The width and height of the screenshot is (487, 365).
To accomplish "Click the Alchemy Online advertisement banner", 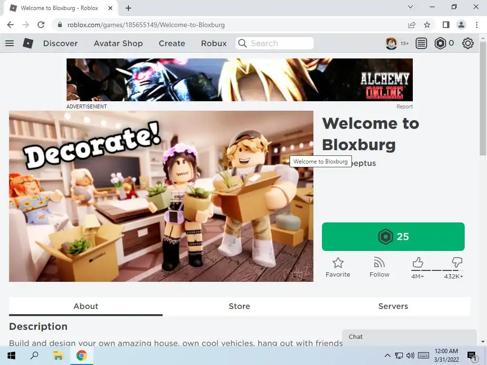I will (x=240, y=80).
